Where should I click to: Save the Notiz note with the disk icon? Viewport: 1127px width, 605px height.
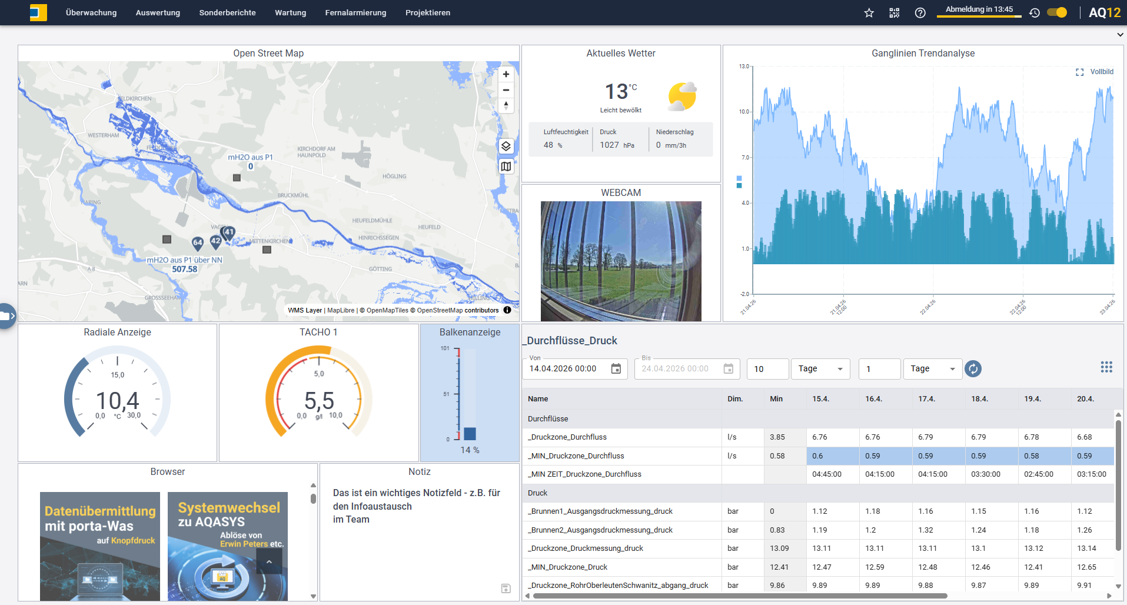[x=506, y=589]
